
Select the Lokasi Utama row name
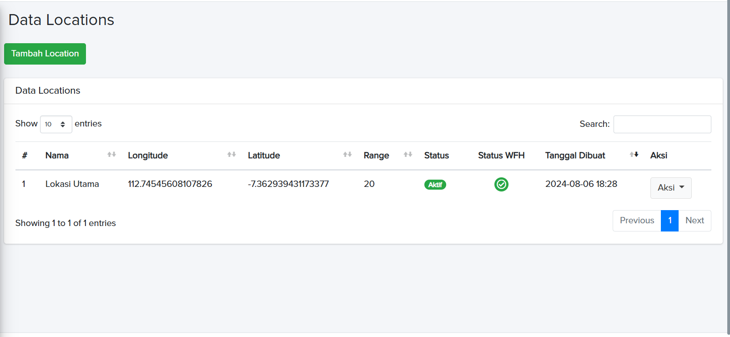tap(72, 184)
